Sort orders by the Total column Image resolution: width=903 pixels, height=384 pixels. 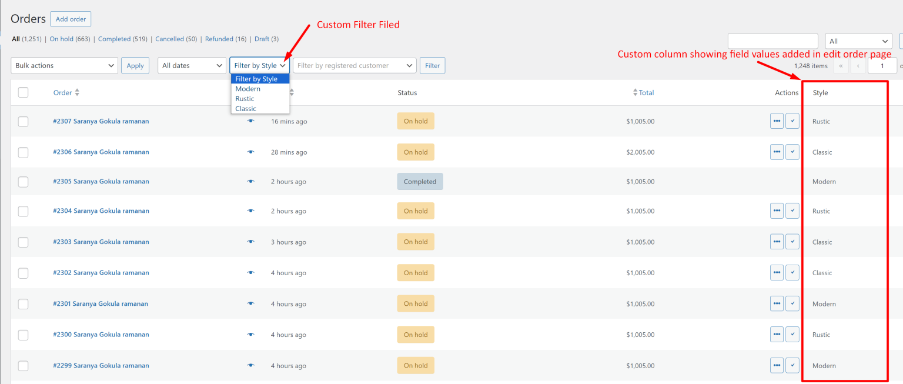coord(644,92)
